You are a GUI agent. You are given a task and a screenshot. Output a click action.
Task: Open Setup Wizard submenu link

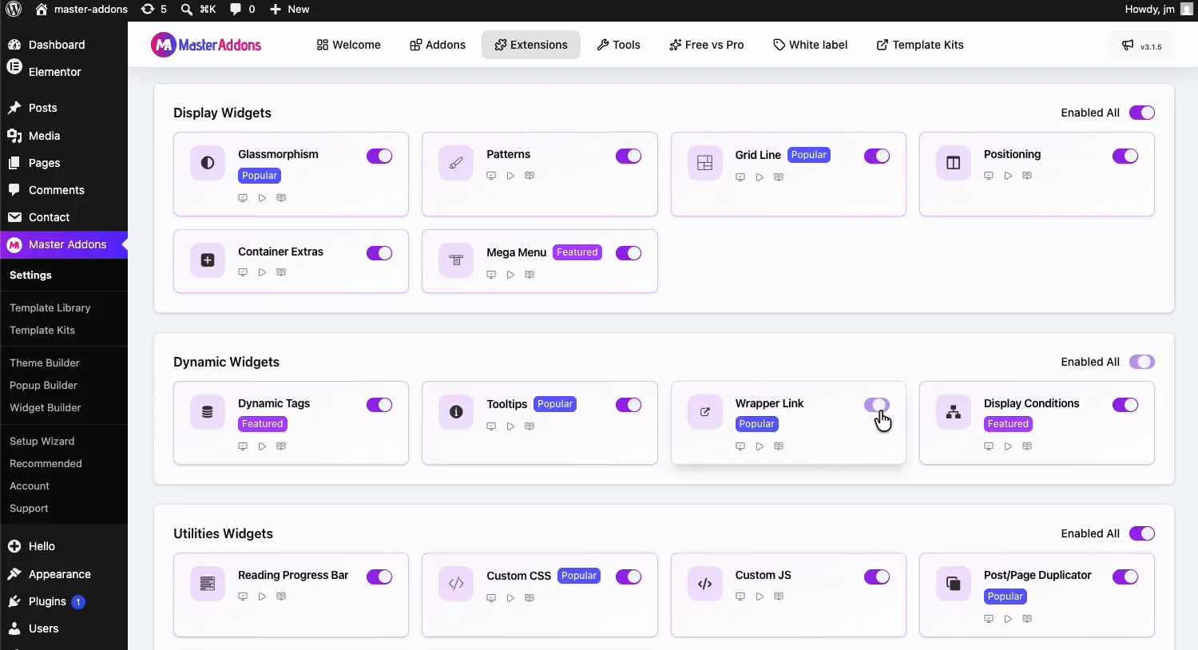[42, 441]
